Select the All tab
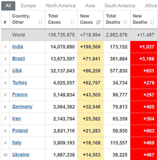This screenshot has height=160, width=158. point(8,5)
